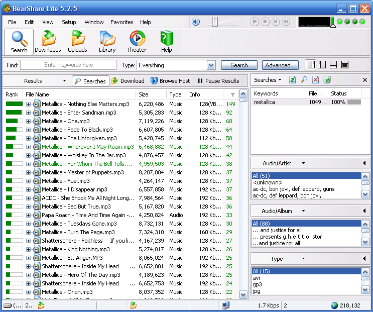Open the Type dropdown showing Everything
This screenshot has width=373, height=312.
(211, 65)
